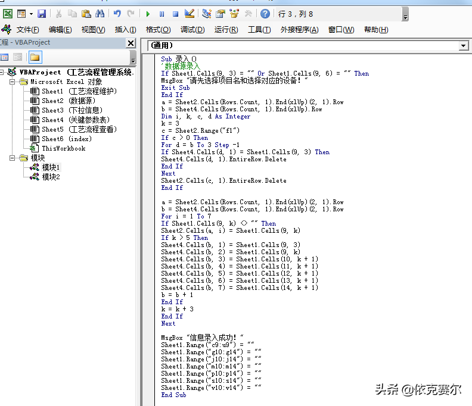This screenshot has height=406, width=472.
Task: Toggle Design Mode icon
Action: [190, 14]
